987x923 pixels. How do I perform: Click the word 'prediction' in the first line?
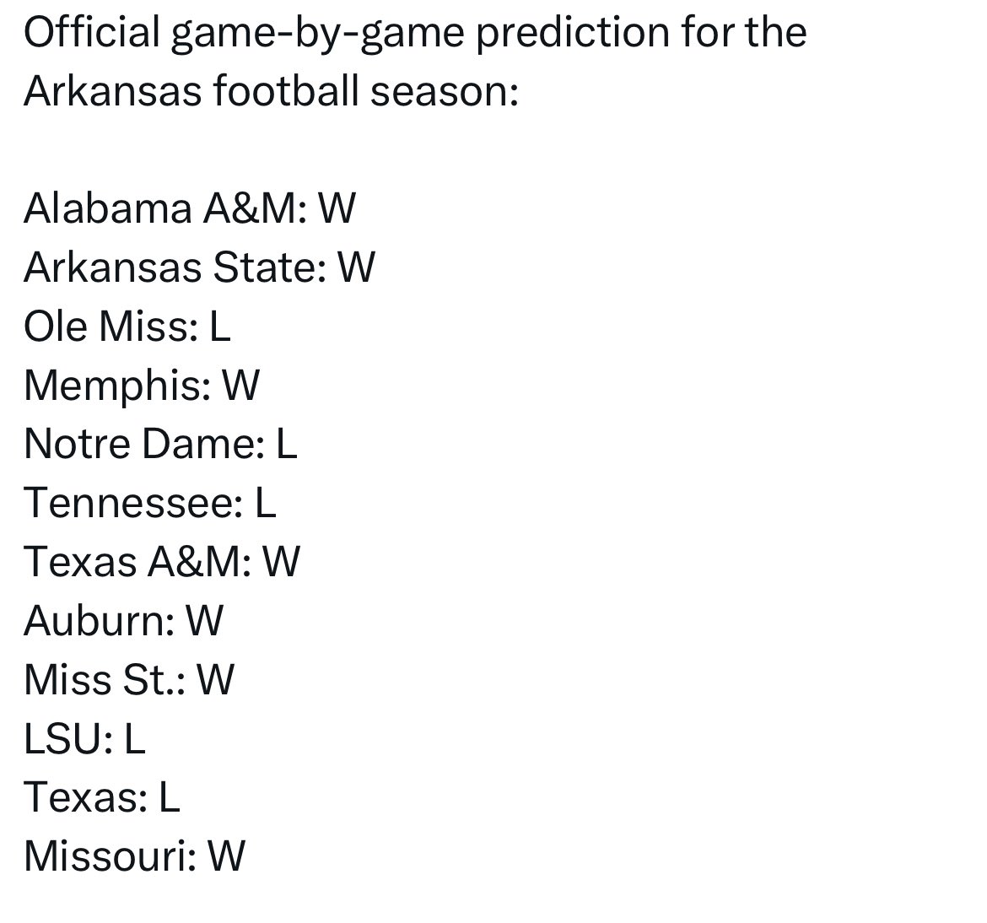coord(572,33)
